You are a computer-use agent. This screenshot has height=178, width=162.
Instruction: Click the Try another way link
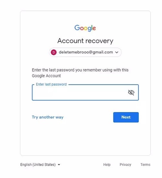point(48,117)
